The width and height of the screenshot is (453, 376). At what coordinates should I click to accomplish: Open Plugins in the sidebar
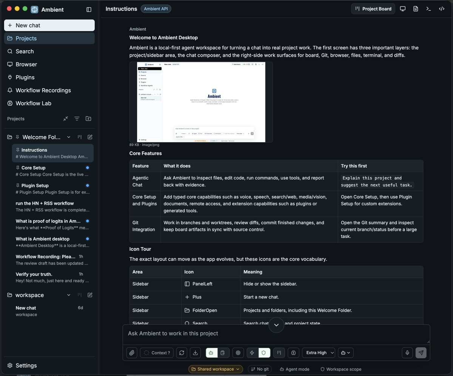click(49, 77)
